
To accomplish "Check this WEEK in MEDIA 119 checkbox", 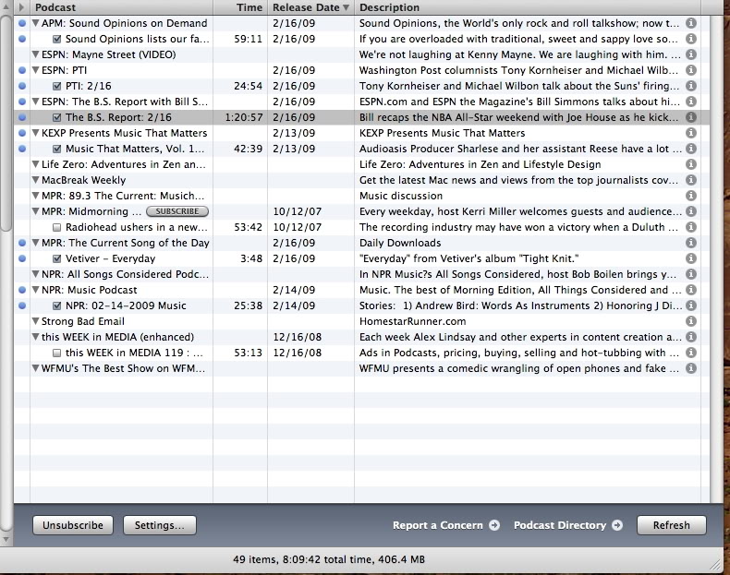I will [56, 353].
